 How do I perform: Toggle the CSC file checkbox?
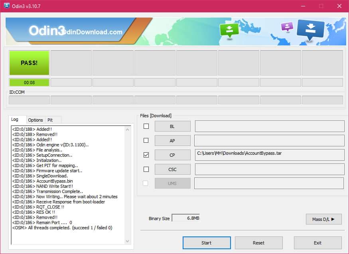point(146,169)
